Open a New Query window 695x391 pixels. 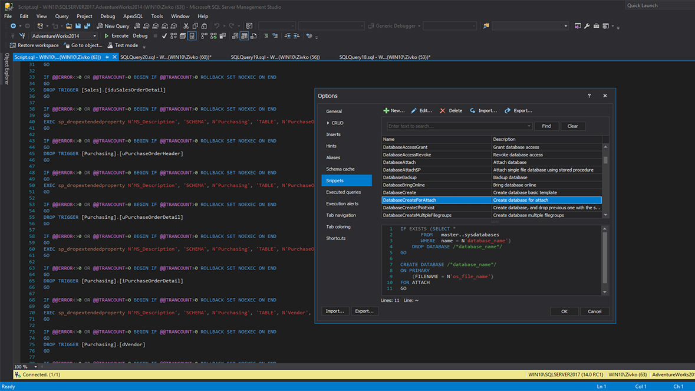click(x=113, y=26)
